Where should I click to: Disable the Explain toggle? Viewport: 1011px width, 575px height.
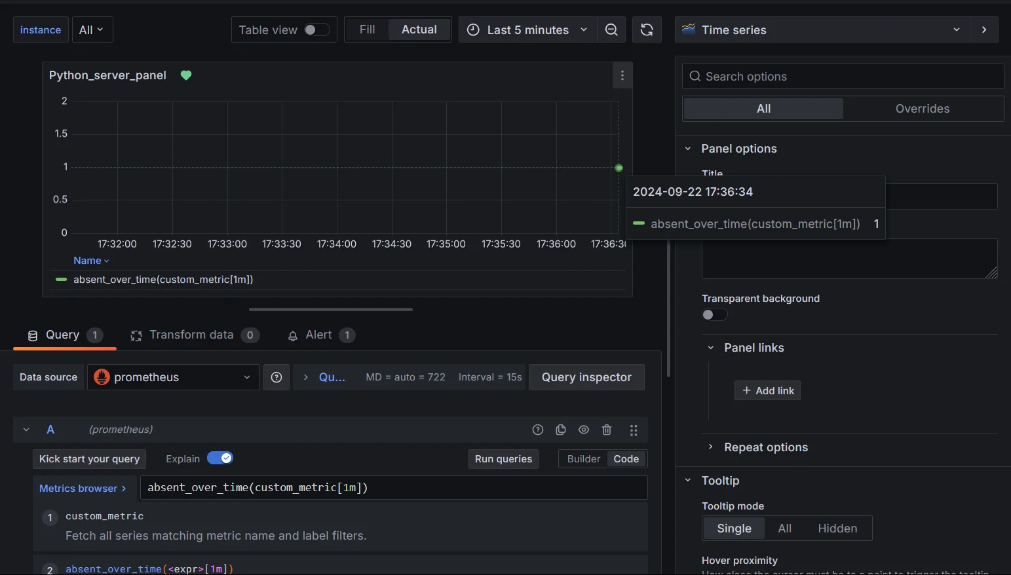pos(220,458)
